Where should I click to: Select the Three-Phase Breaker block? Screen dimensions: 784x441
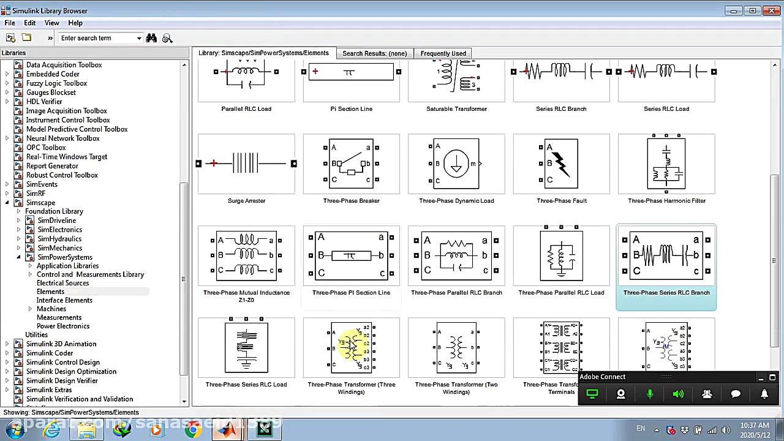tap(352, 164)
